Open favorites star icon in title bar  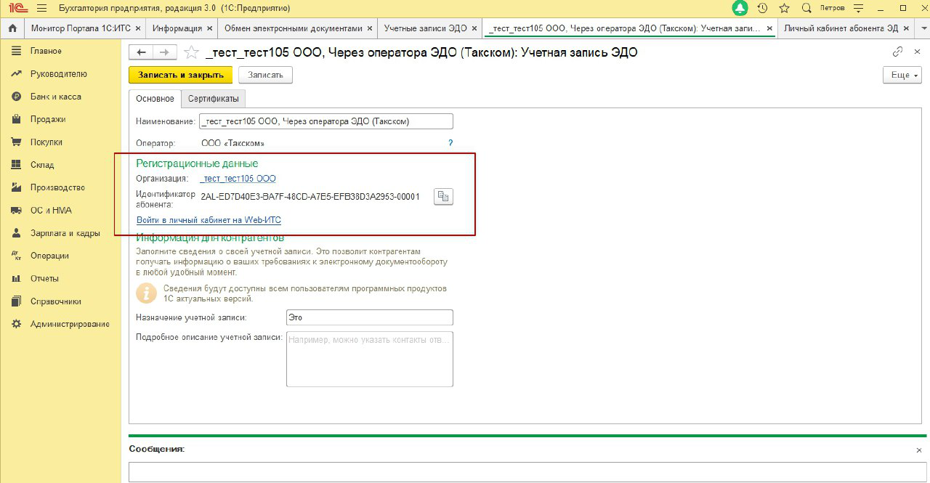(784, 8)
